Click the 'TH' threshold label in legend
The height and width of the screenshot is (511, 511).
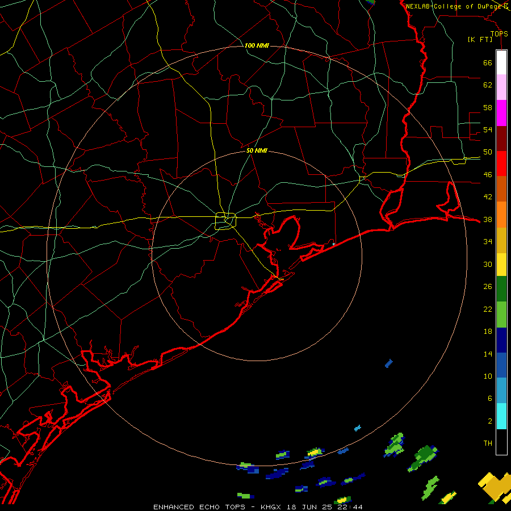click(488, 443)
